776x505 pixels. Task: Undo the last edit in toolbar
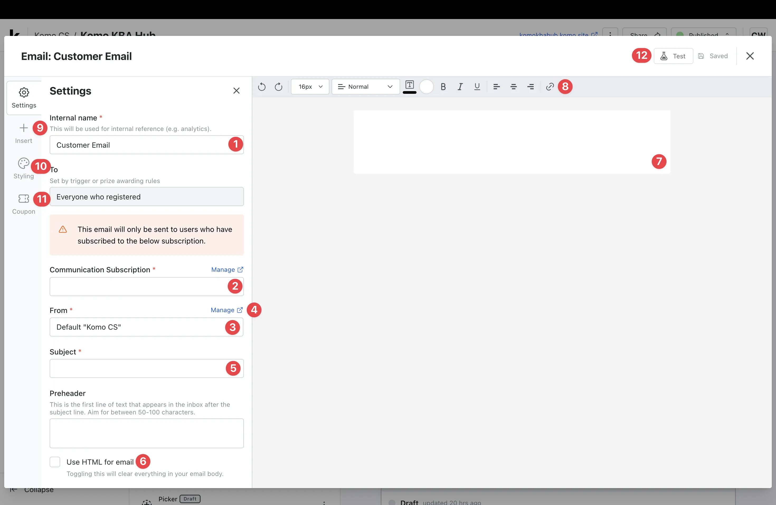pos(262,87)
